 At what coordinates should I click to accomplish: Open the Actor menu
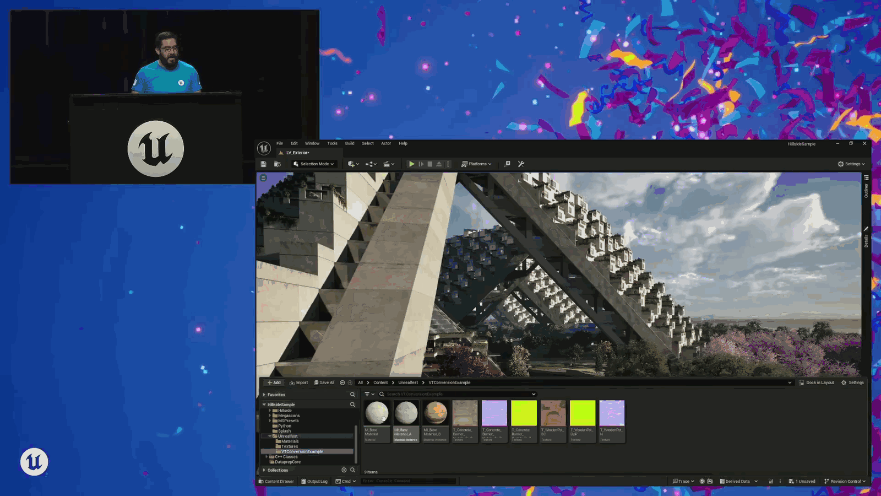(x=386, y=143)
